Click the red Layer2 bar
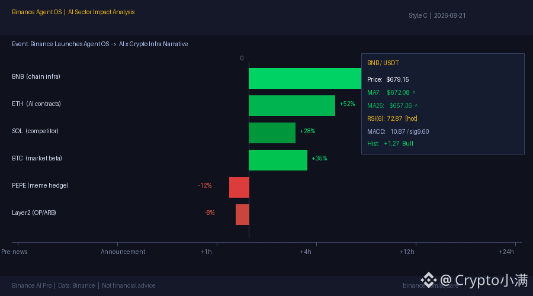 click(x=242, y=214)
